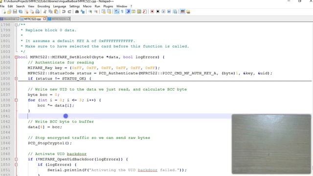
Task: Click the webcam overlay thumbnail
Action: [x=271, y=144]
